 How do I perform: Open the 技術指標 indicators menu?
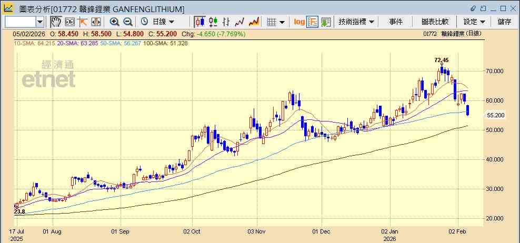tap(356, 22)
